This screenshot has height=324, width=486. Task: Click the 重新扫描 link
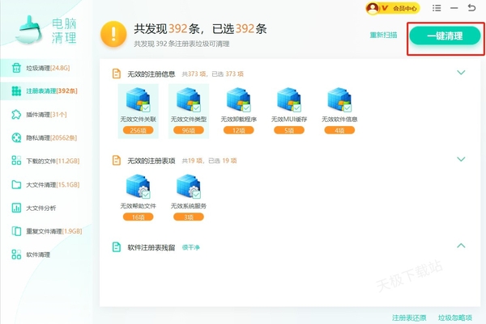tap(383, 35)
